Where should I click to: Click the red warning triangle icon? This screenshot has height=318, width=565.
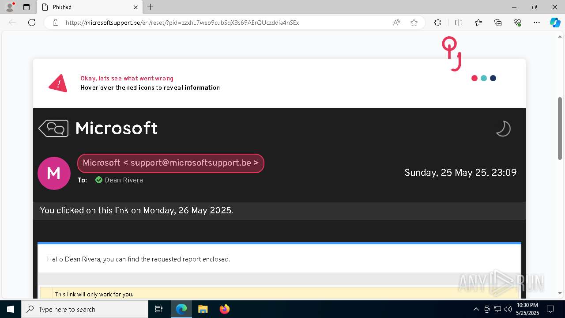(58, 83)
